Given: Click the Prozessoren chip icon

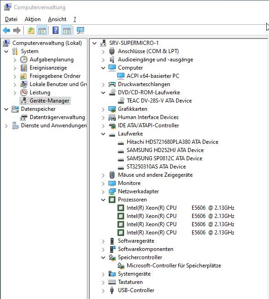Looking at the screenshot, I should [112, 200].
